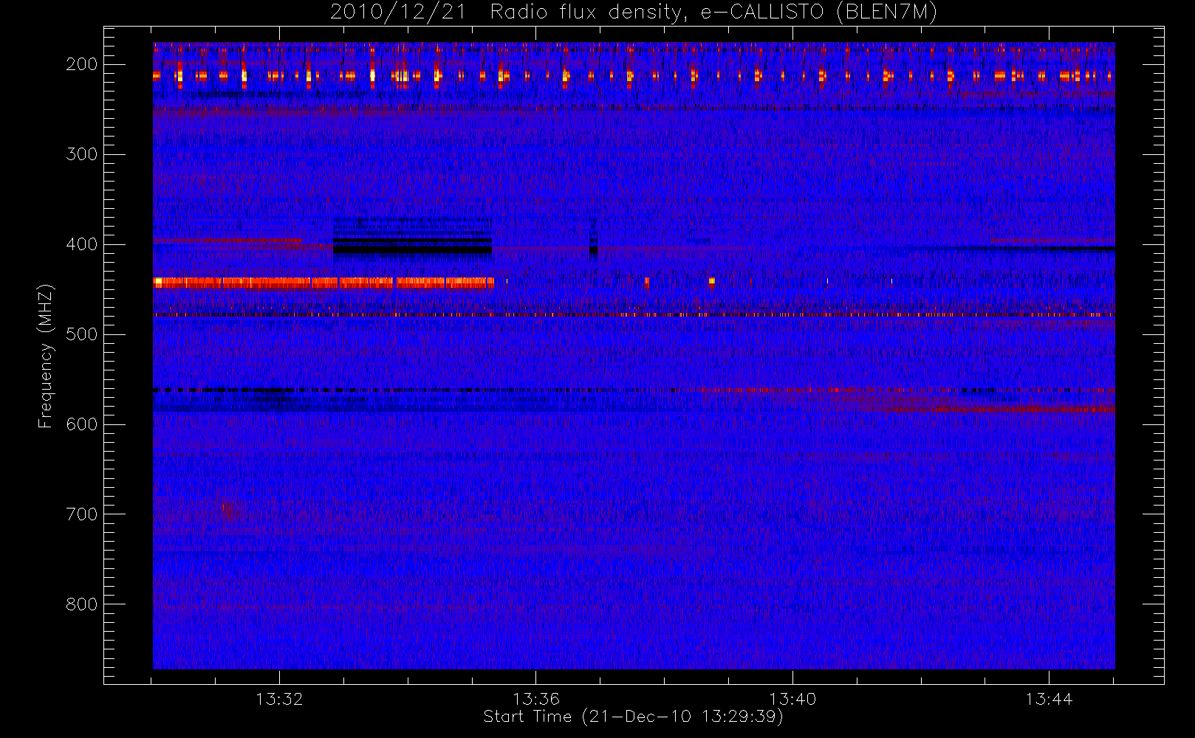Click the 13:44 time tick label
This screenshot has width=1195, height=738.
[x=1049, y=699]
